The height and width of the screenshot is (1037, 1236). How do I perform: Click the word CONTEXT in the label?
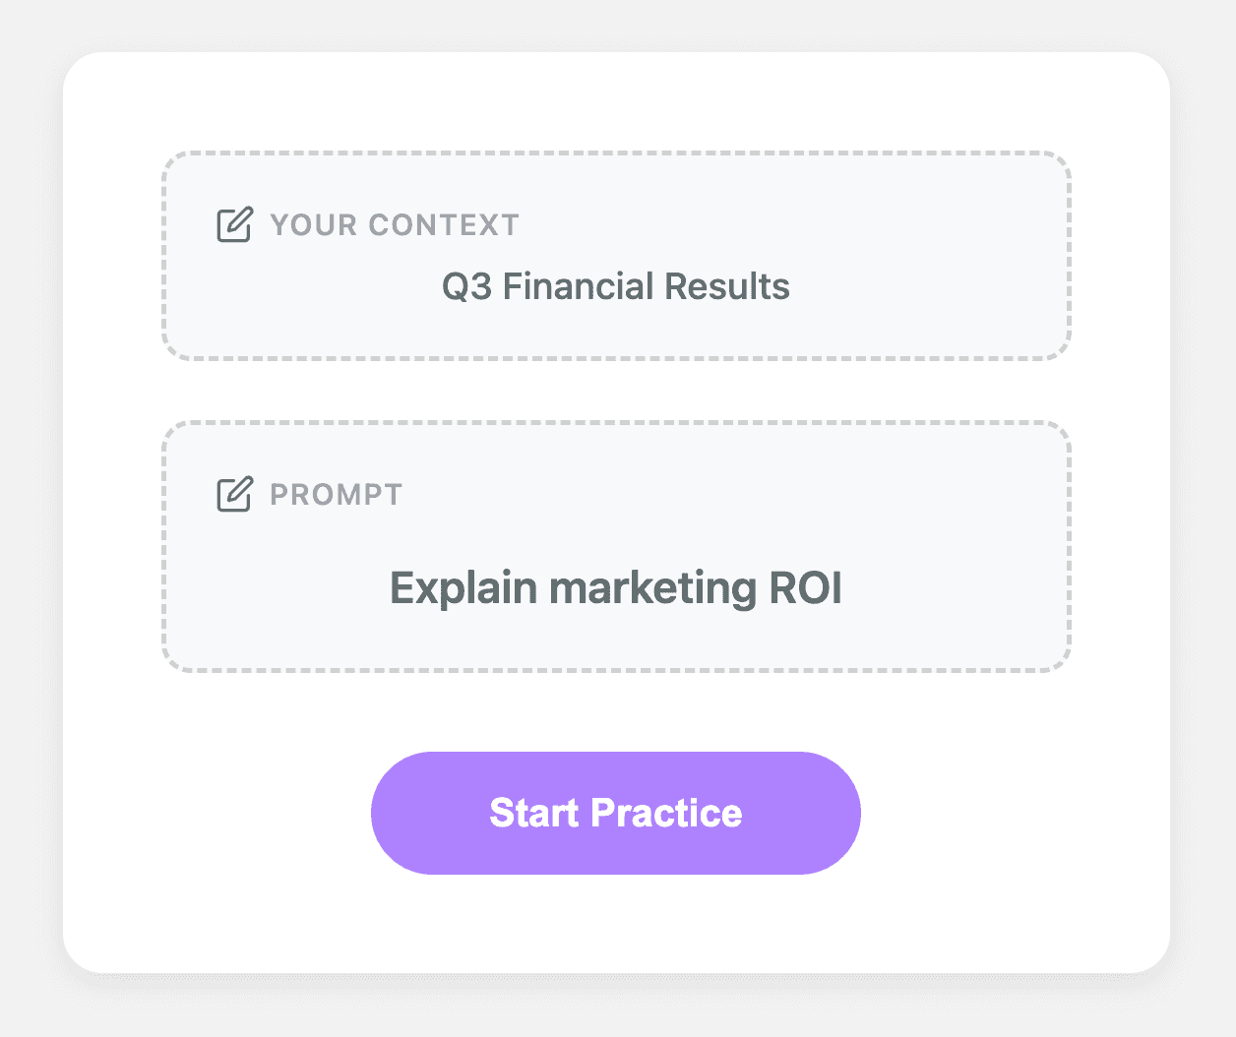[x=443, y=225]
